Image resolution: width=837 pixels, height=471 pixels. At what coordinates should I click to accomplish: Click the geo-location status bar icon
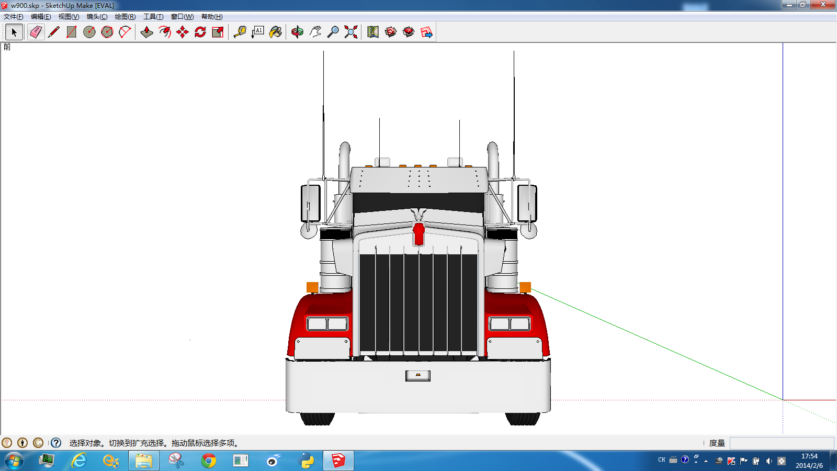(x=7, y=443)
